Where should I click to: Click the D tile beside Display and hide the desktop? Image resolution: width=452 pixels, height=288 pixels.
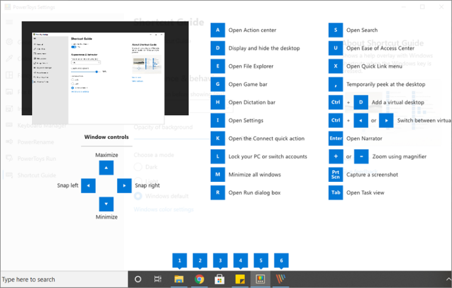click(217, 48)
